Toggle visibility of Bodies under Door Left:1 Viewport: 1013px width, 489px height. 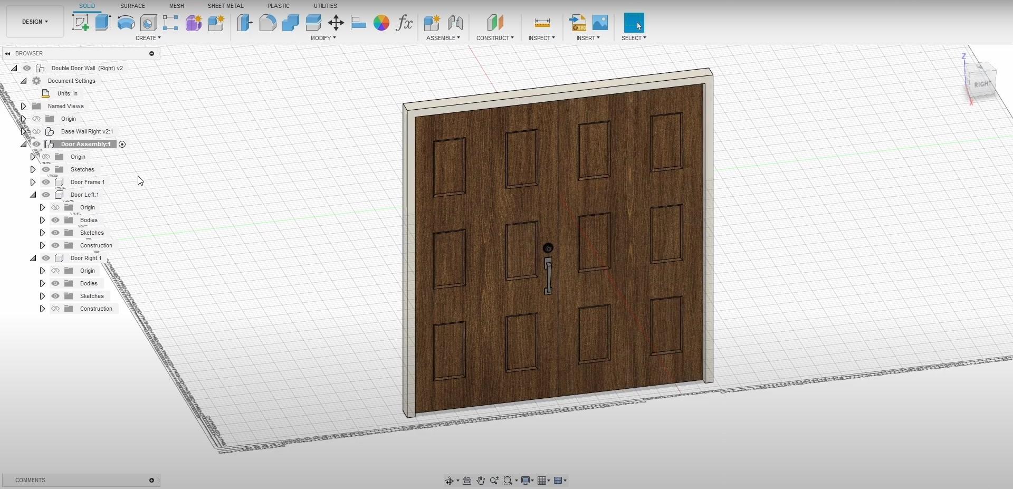point(55,220)
